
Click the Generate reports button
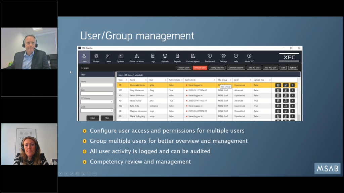click(236, 68)
